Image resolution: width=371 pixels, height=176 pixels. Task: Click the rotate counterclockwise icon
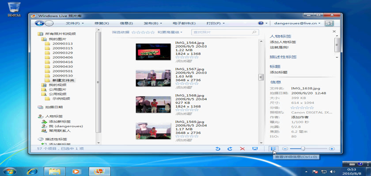coord(218,149)
